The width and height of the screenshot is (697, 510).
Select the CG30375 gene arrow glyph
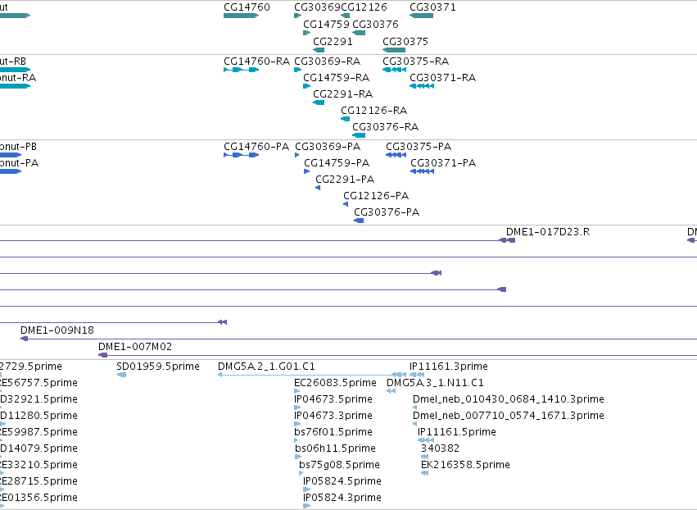point(394,50)
